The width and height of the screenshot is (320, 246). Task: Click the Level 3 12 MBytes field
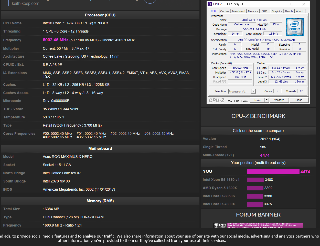(x=281, y=81)
